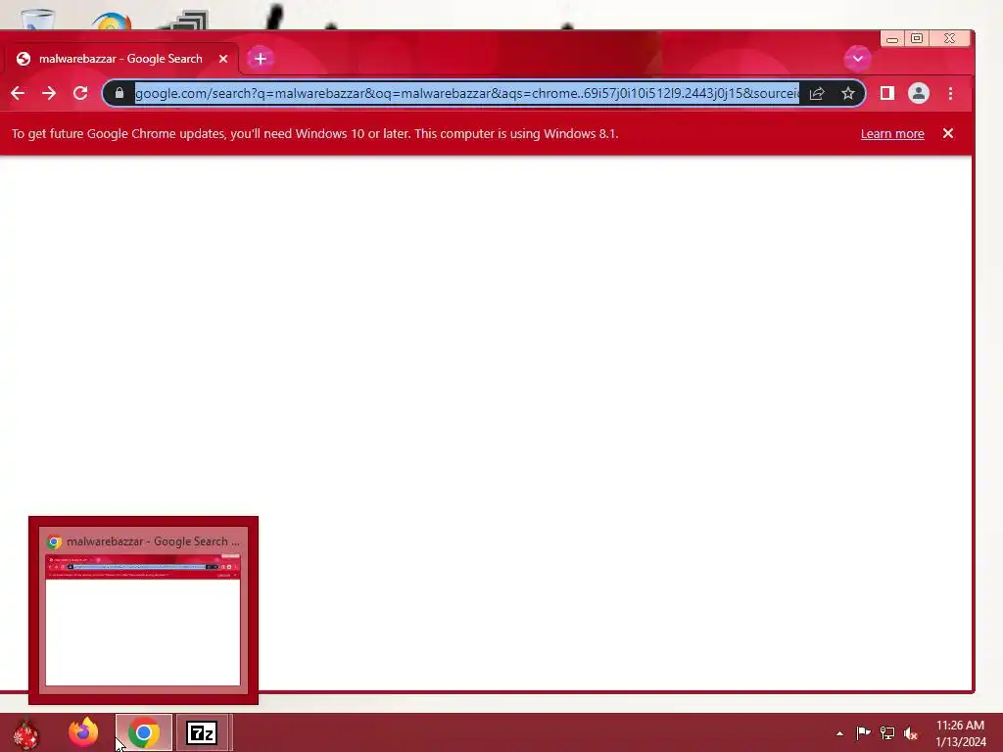The width and height of the screenshot is (1003, 752).
Task: Launch Firefox from the taskbar
Action: coord(84,732)
